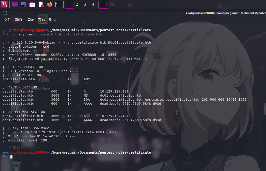Switch to workspace 3
This screenshot has height=171, width=266.
coord(85,4)
